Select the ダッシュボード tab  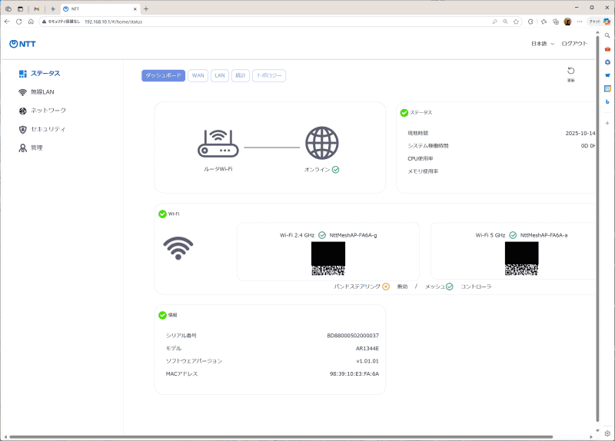163,75
